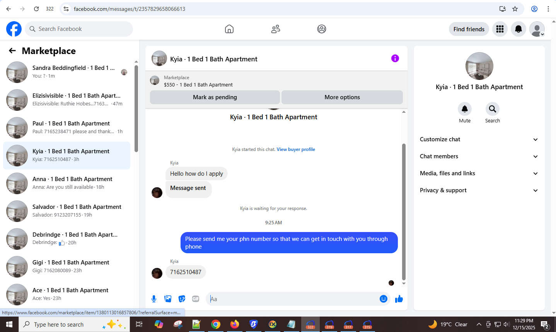Click the browser address bar URL
Image resolution: width=556 pixels, height=332 pixels.
coord(130,9)
